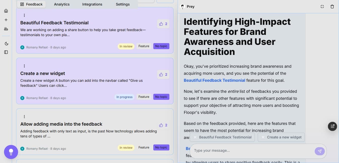Screen dimensions: 339x163
Task: Collapse the sidebar using the panel icon
Action: tap(6, 52)
